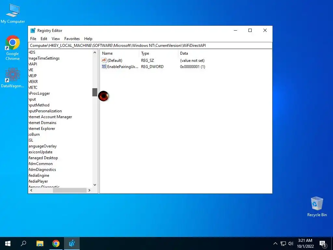Click the REG_SZ type cell
Image resolution: width=333 pixels, height=250 pixels.
(147, 60)
